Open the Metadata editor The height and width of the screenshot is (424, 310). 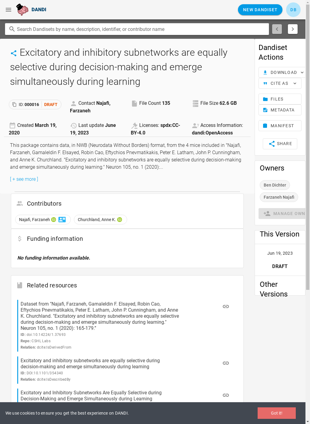point(280,110)
